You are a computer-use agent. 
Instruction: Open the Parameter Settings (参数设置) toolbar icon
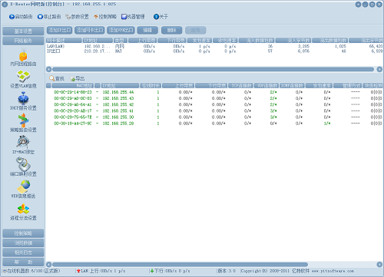tap(68, 17)
